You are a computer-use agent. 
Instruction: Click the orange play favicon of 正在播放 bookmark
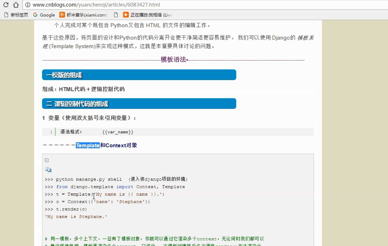126,15
